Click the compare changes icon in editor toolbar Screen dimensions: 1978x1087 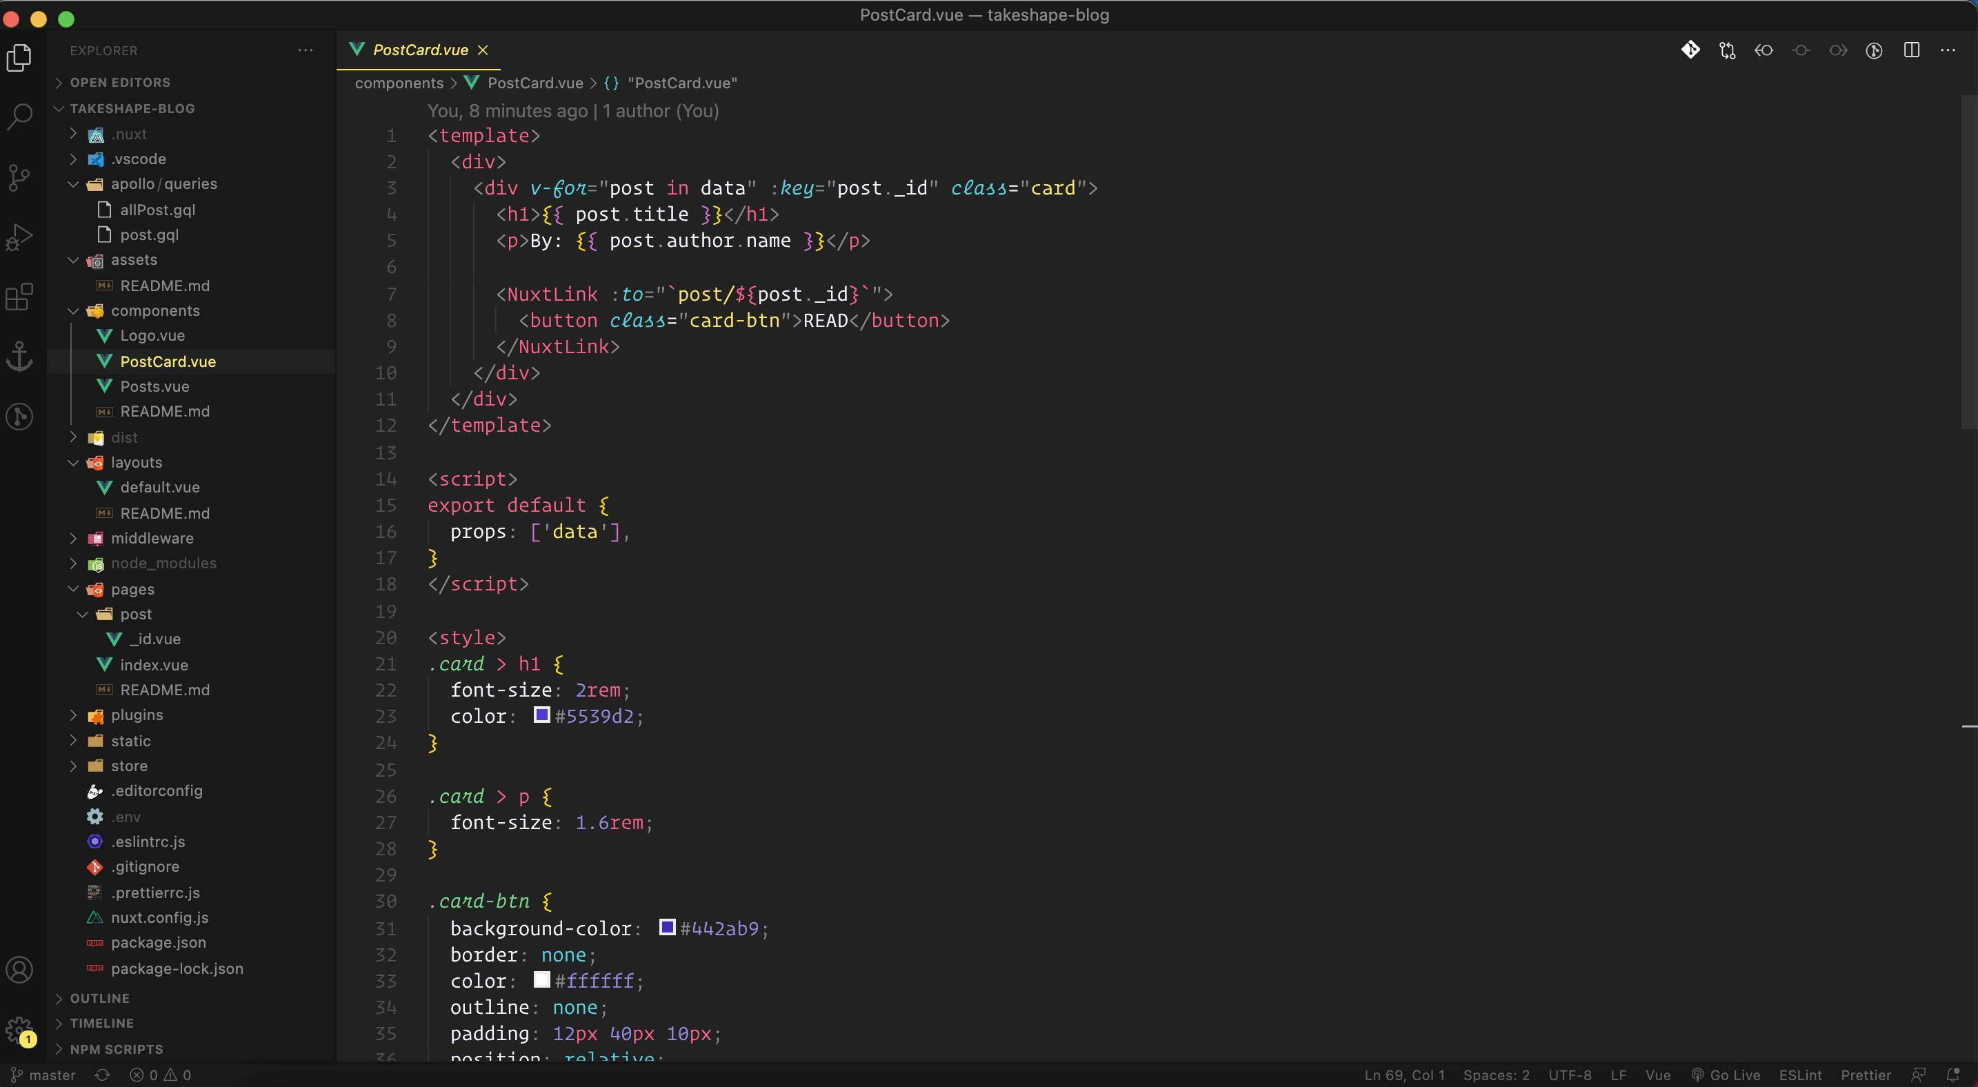click(1727, 50)
